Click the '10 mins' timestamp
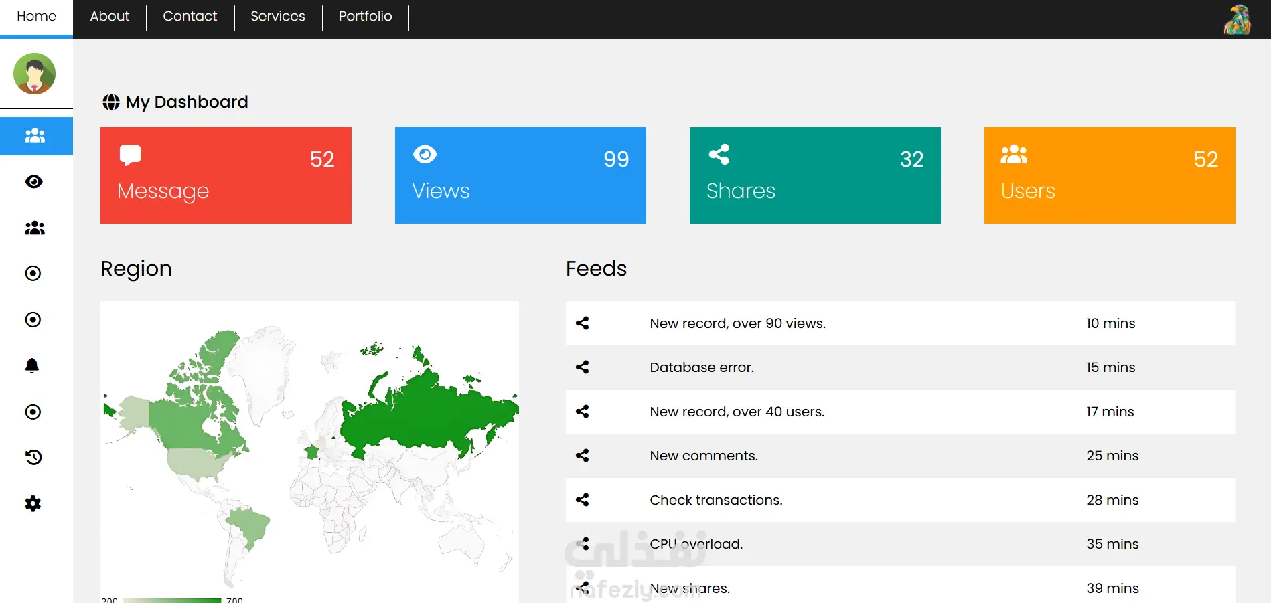The height and width of the screenshot is (603, 1271). click(x=1110, y=323)
